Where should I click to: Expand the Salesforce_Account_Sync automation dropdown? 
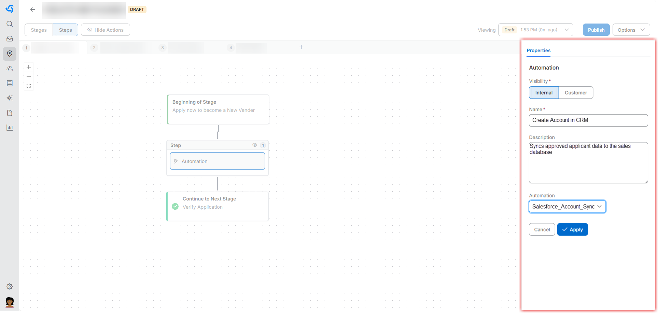click(x=567, y=207)
